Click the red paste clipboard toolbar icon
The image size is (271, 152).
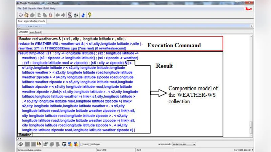pyautogui.click(x=50, y=15)
